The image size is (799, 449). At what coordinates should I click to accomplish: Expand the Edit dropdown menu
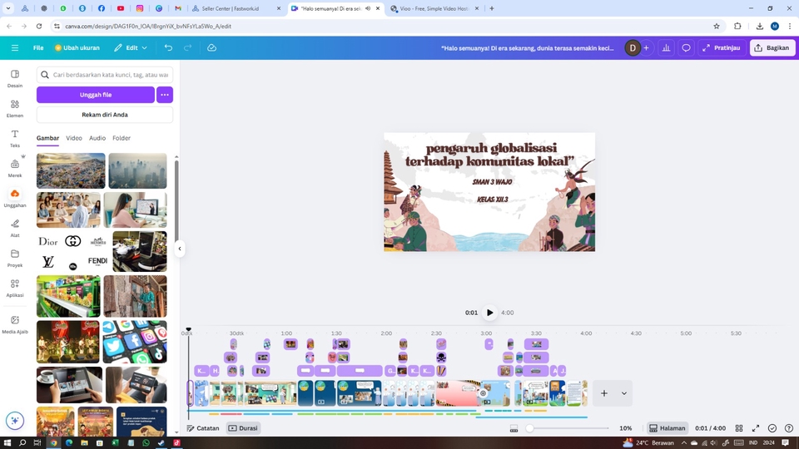pos(131,48)
